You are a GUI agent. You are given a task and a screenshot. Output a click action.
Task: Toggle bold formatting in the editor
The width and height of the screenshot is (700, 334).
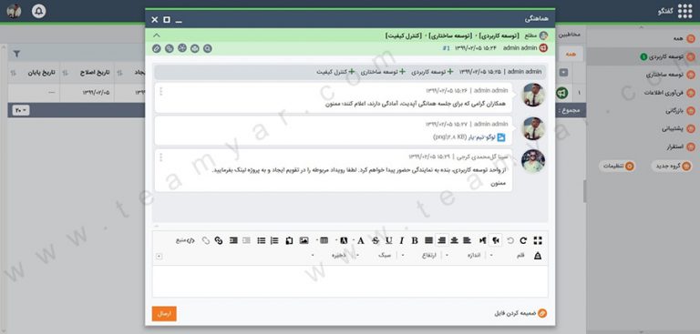tap(415, 240)
